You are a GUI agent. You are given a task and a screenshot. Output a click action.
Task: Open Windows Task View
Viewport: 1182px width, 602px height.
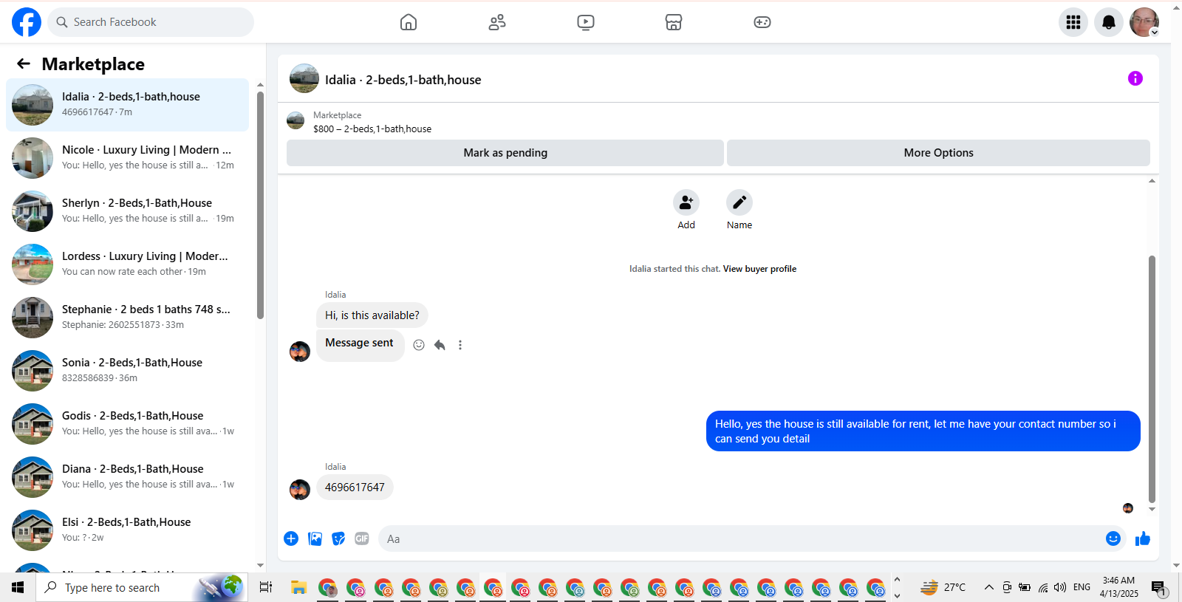coord(266,587)
